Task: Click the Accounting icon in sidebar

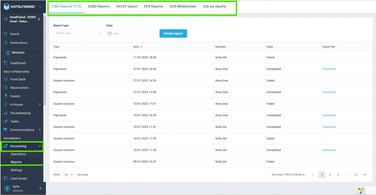Action: coord(5,146)
